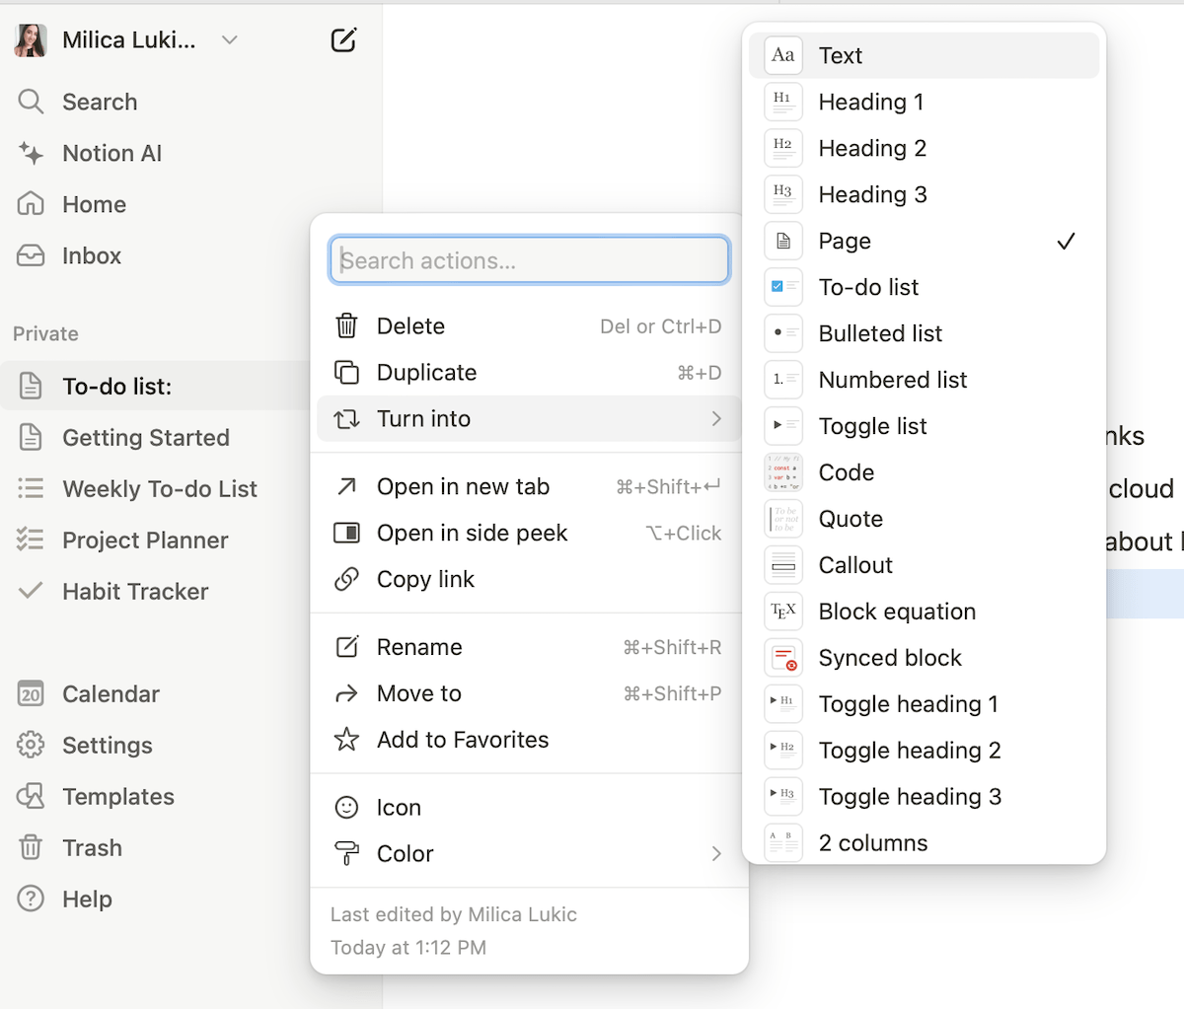Expand the Turn into submenu arrow
Screen dimensions: 1184x1009
(x=717, y=418)
